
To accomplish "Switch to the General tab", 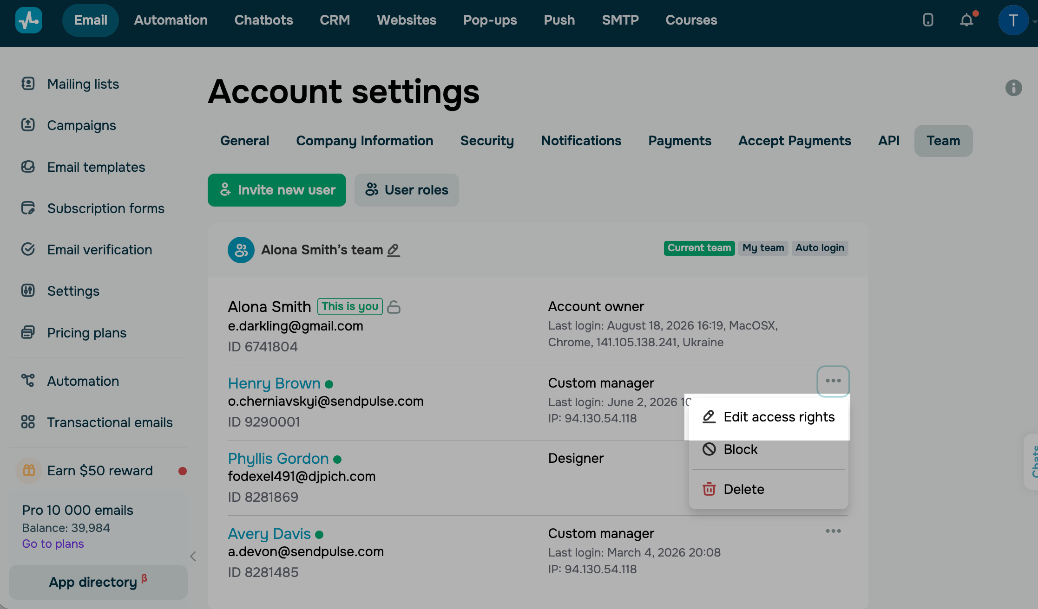I will click(x=245, y=141).
